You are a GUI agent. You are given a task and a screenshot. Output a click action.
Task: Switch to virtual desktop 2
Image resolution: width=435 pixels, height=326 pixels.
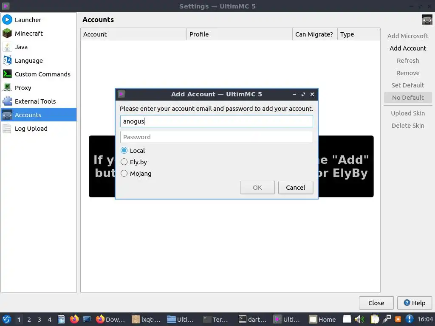[29, 320]
